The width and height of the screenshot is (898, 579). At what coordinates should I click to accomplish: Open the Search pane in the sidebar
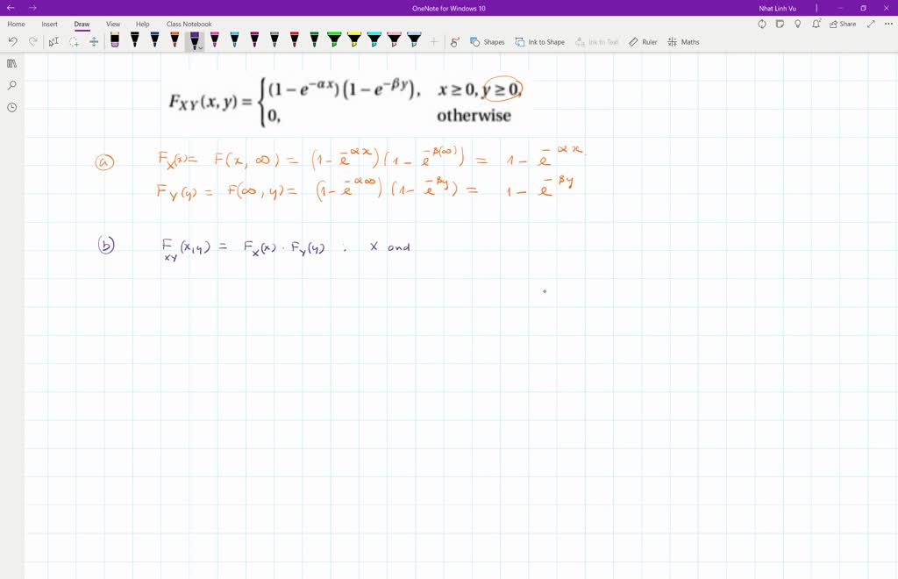pyautogui.click(x=11, y=85)
